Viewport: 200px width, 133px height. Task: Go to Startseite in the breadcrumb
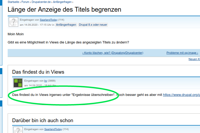click(x=13, y=2)
